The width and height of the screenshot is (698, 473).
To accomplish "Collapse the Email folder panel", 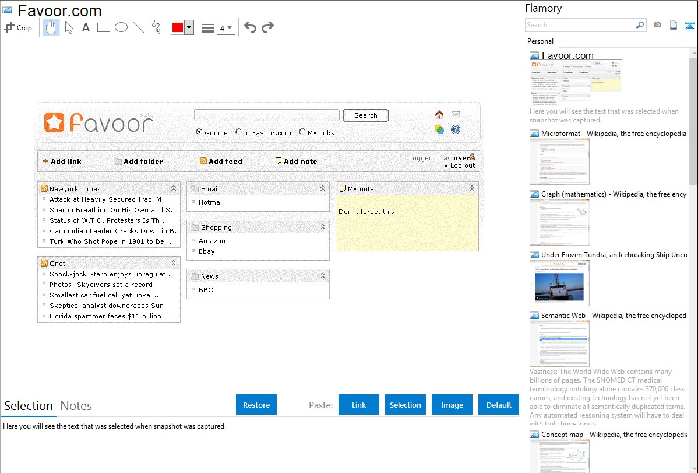I will click(323, 188).
